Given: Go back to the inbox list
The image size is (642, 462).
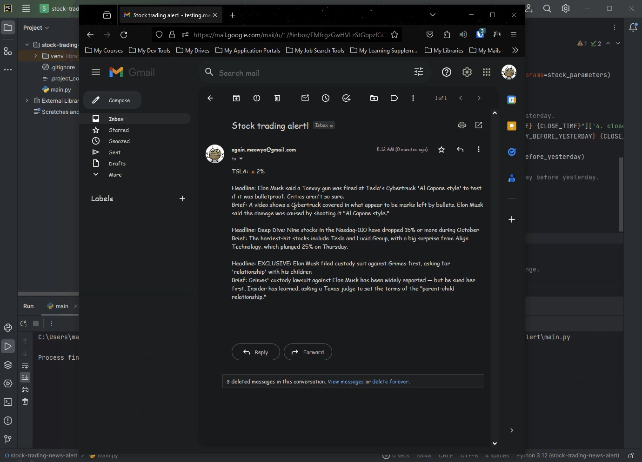Looking at the screenshot, I should [x=210, y=98].
